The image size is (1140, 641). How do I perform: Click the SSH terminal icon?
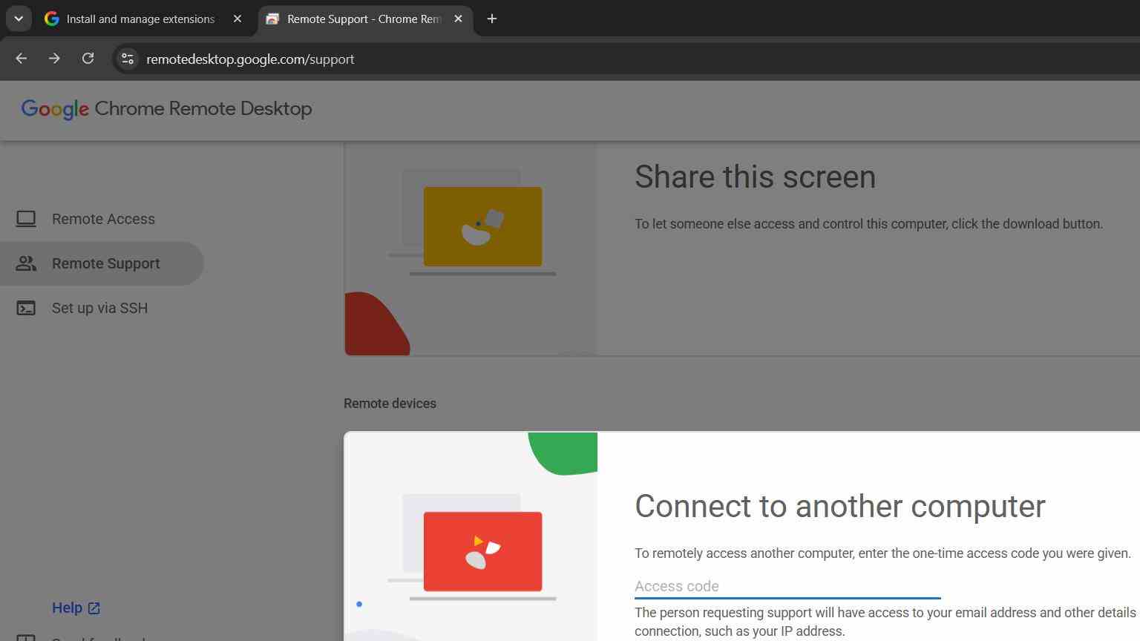[26, 308]
